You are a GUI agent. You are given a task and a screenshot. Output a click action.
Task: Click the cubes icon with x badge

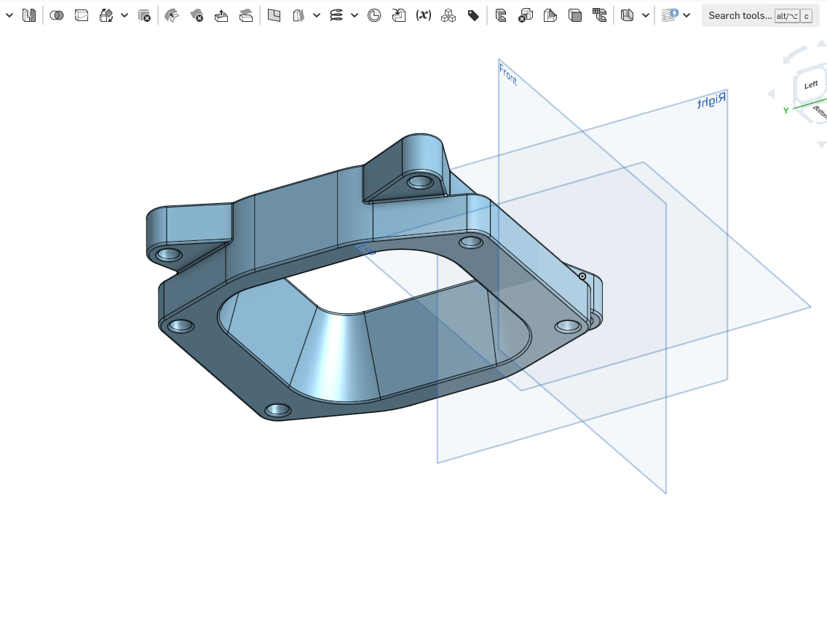click(526, 15)
